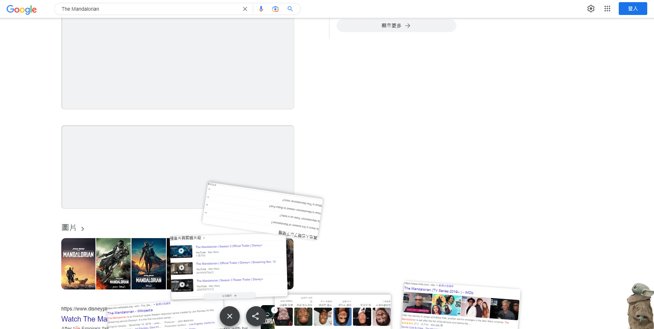
Task: Open the first Mandalorian desert poster image
Action: click(78, 264)
